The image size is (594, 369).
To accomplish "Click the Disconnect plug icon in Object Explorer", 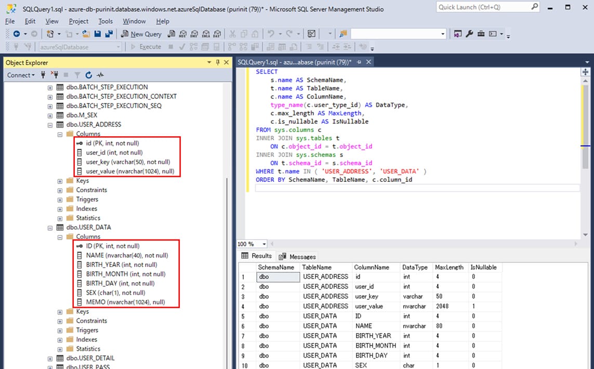I will 54,75.
